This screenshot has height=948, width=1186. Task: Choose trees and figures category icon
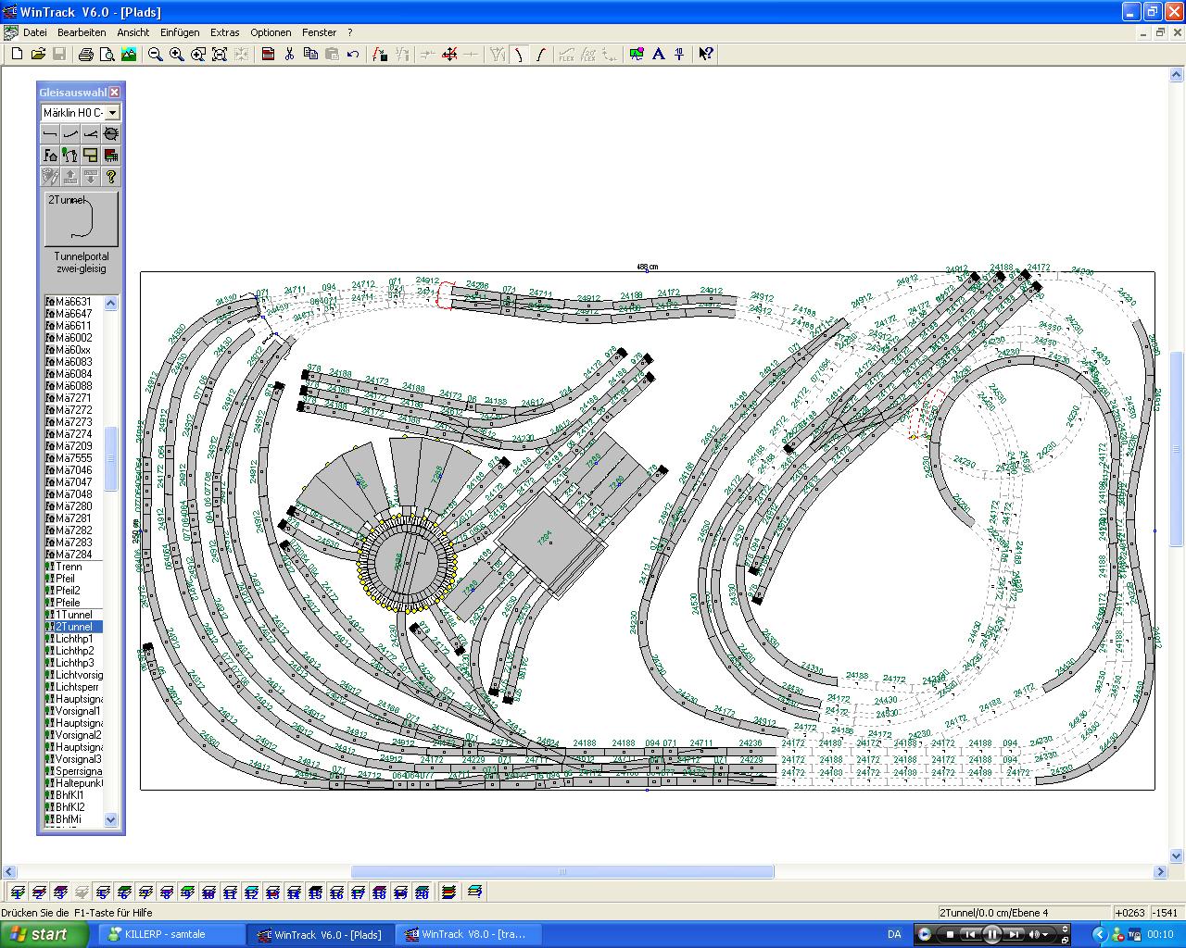(70, 156)
